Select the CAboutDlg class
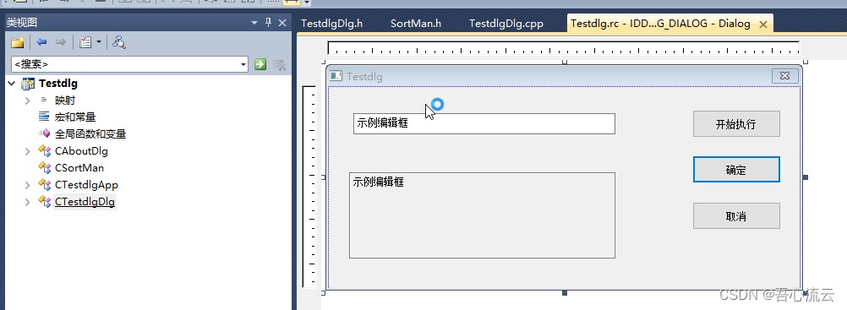Viewport: 847px width, 310px height. (x=81, y=151)
